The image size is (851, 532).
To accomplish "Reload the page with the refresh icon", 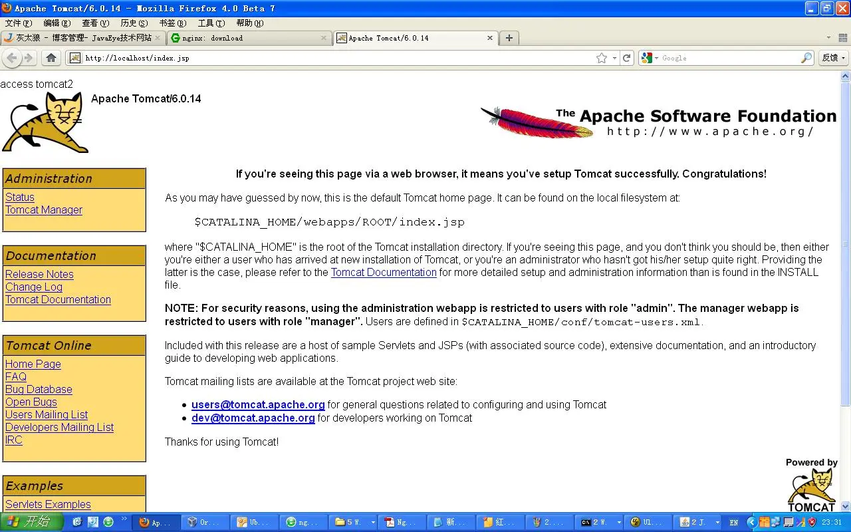I will [x=627, y=58].
